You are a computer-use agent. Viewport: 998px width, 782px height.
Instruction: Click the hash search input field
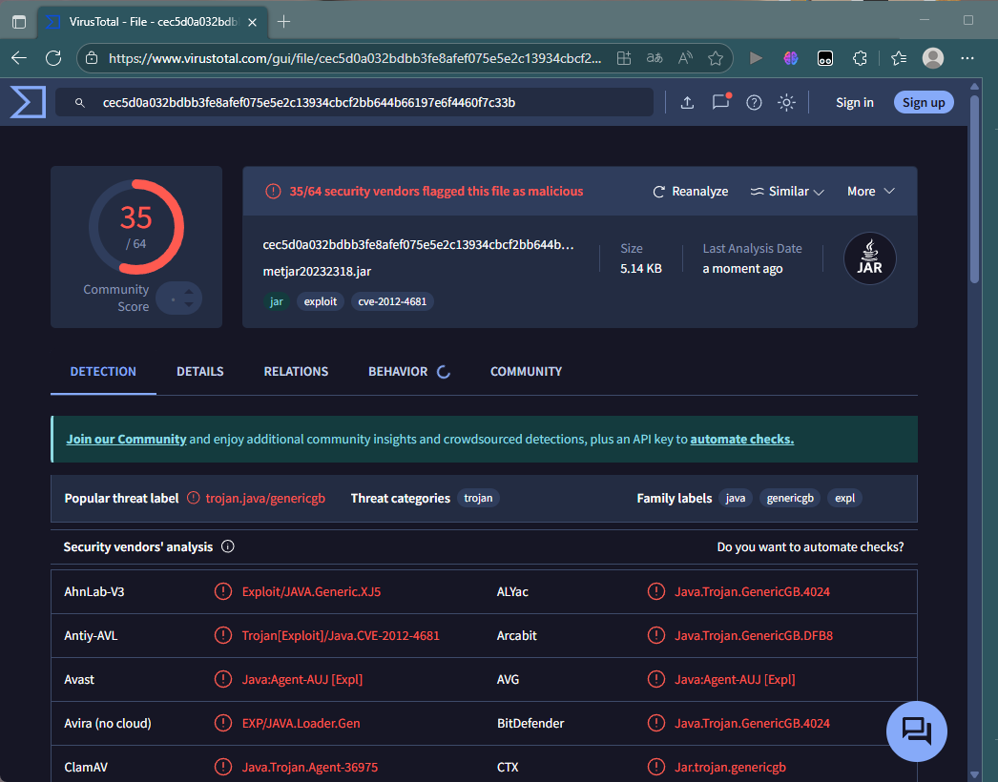point(355,102)
